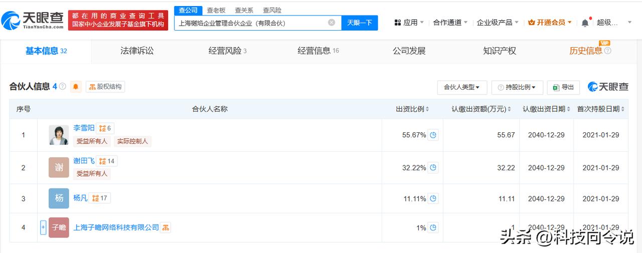The image size is (642, 253).
Task: Switch to the 查风险 search tab
Action: pyautogui.click(x=272, y=10)
